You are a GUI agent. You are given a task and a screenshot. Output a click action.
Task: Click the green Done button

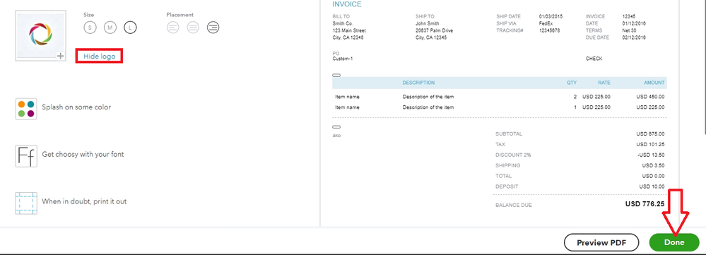674,242
